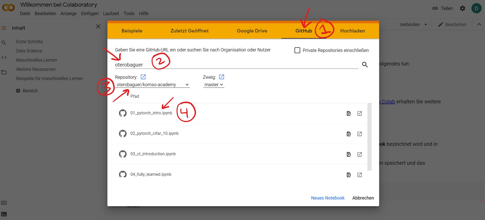
Task: Open the files folder sidebar icon
Action: [x=4, y=72]
